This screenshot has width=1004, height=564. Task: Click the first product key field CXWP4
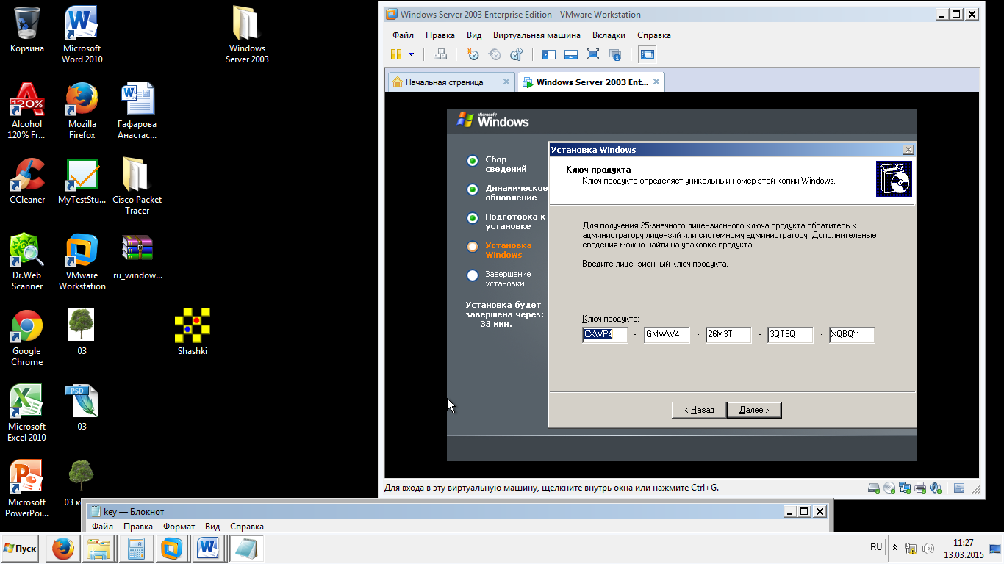point(605,335)
